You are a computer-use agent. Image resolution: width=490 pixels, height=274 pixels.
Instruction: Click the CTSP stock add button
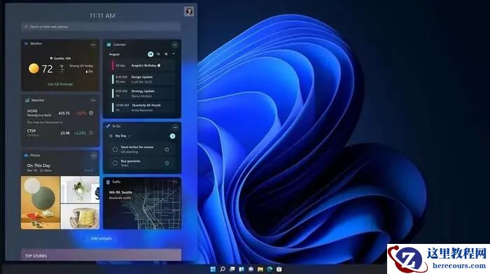(x=91, y=133)
